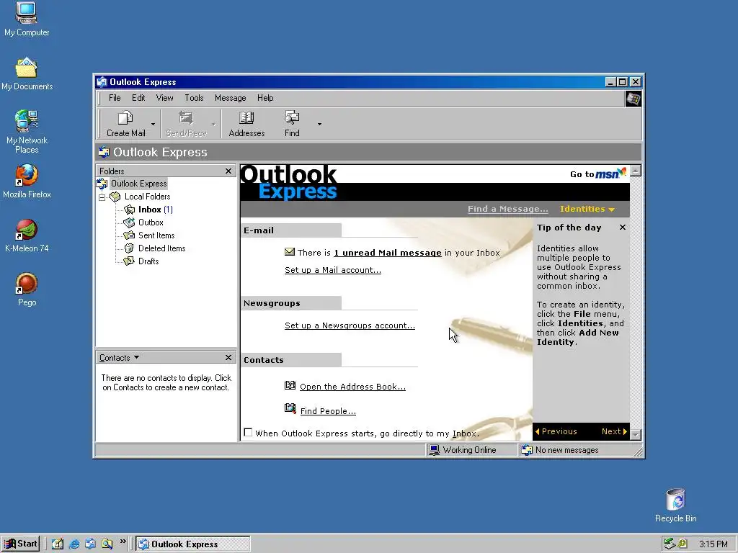The height and width of the screenshot is (553, 738).
Task: Click Outlook Express taskbar button
Action: pos(193,544)
